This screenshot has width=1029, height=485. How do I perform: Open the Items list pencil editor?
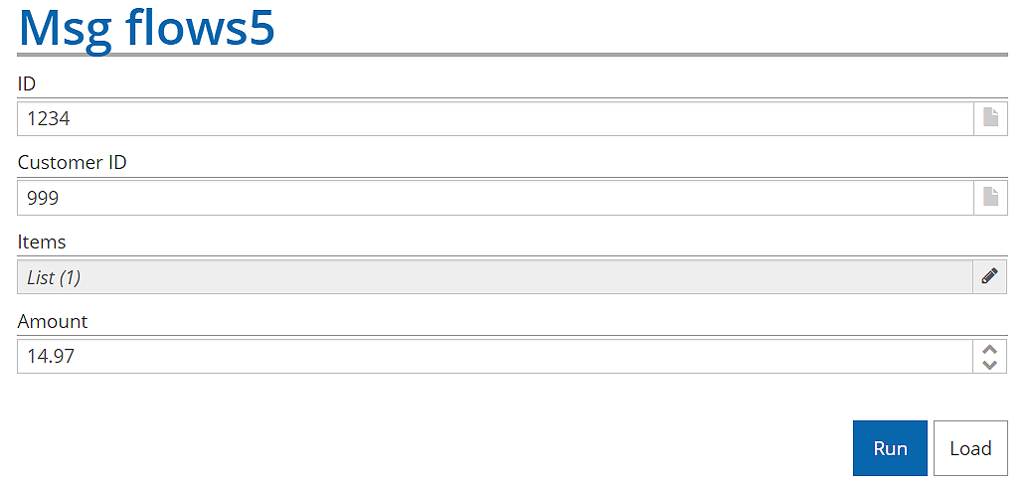989,277
